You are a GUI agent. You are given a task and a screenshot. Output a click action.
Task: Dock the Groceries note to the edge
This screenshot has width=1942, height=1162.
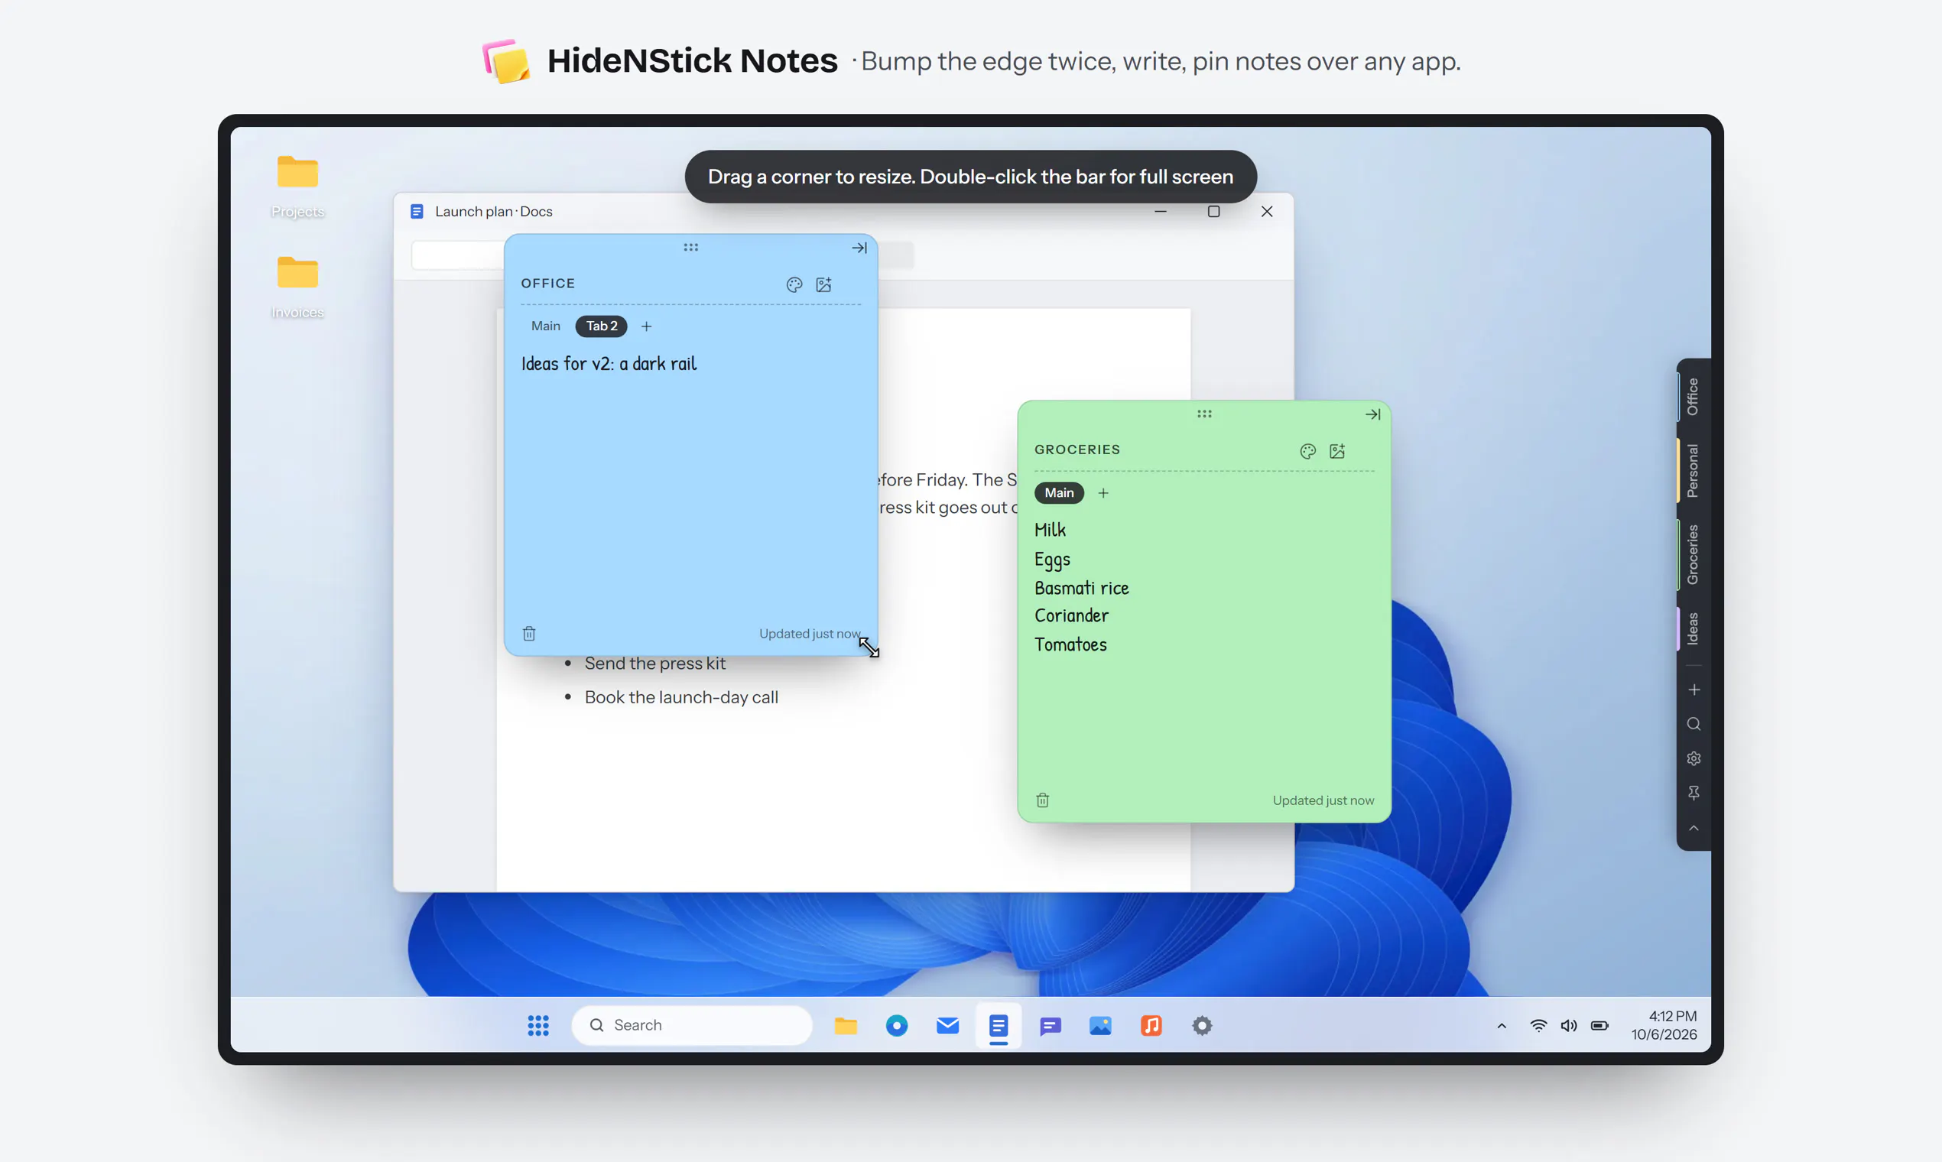(x=1372, y=414)
